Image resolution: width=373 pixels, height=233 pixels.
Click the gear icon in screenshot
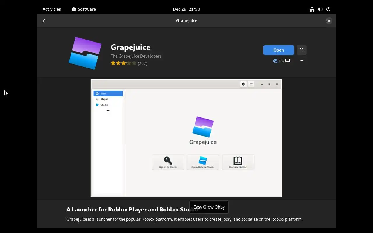pyautogui.click(x=243, y=84)
